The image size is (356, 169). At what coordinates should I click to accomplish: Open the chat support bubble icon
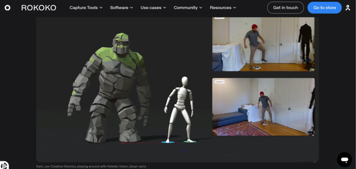(344, 160)
